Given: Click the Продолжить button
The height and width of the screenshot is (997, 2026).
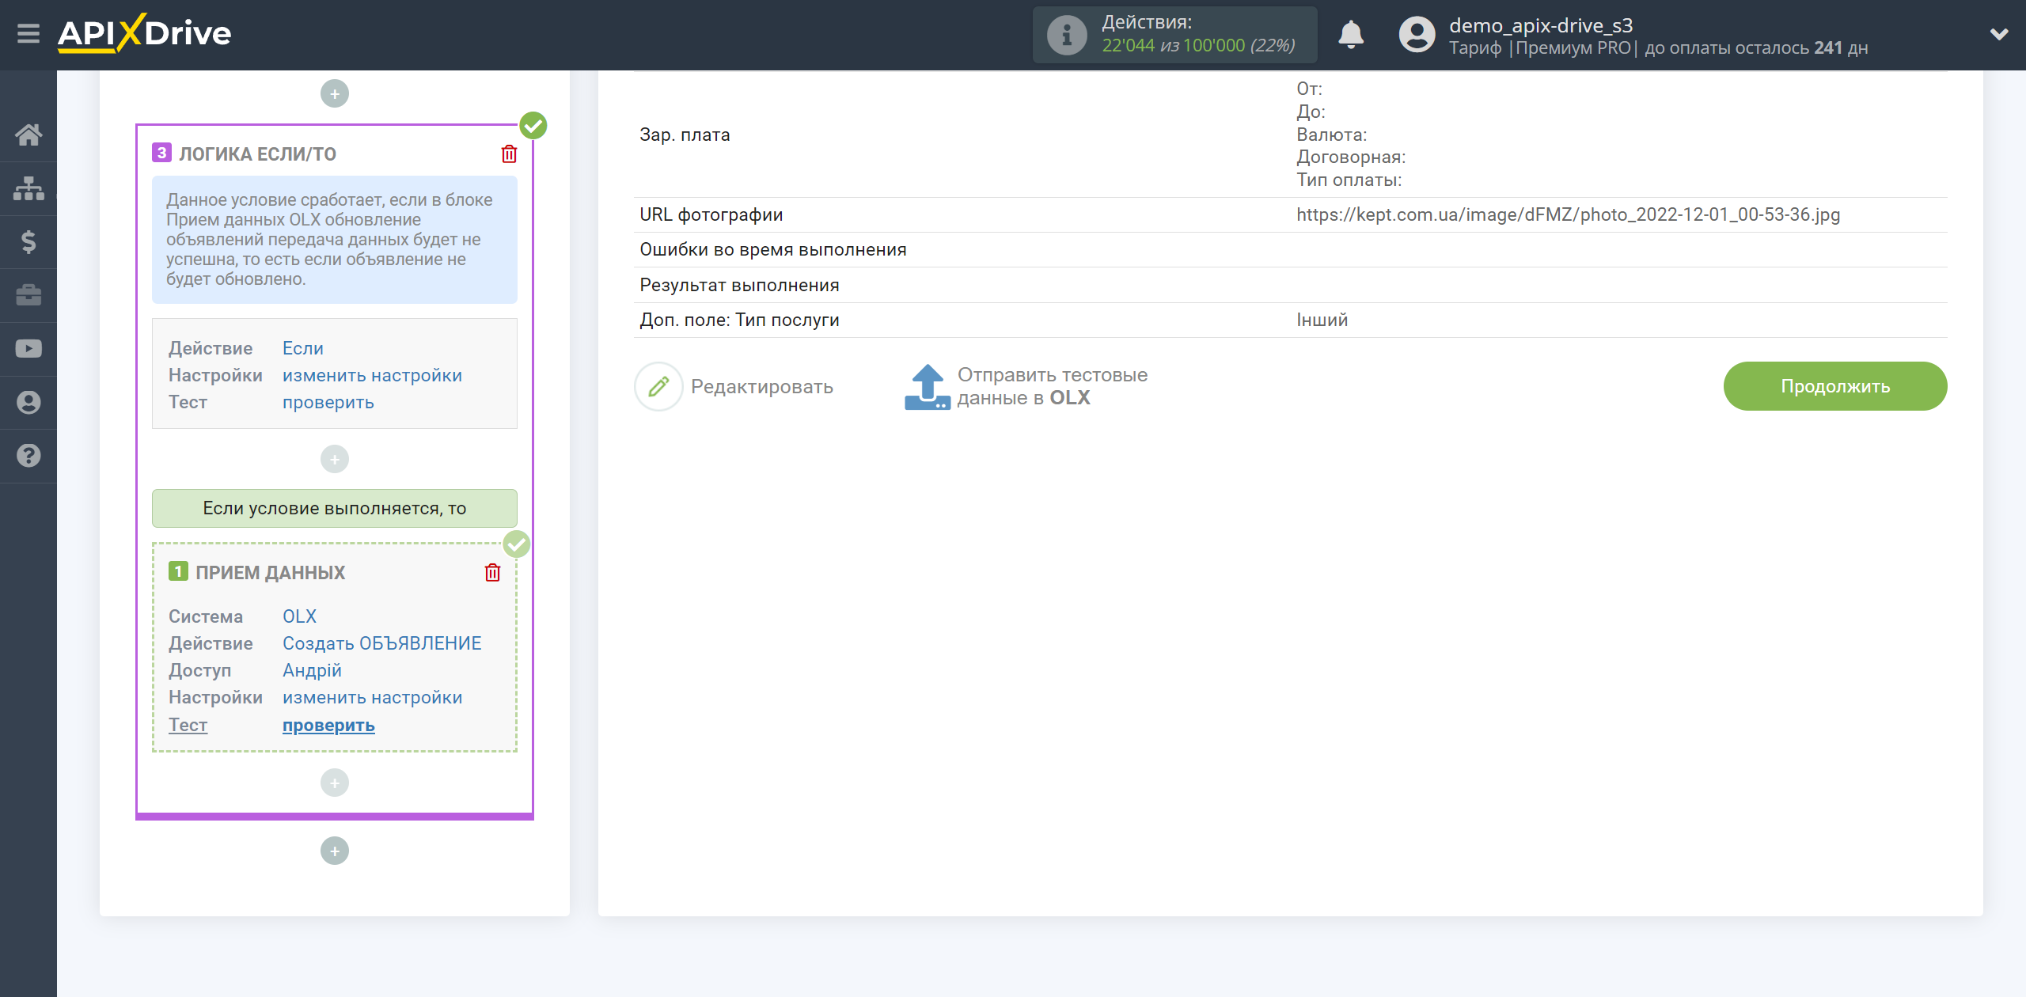Looking at the screenshot, I should tap(1835, 386).
